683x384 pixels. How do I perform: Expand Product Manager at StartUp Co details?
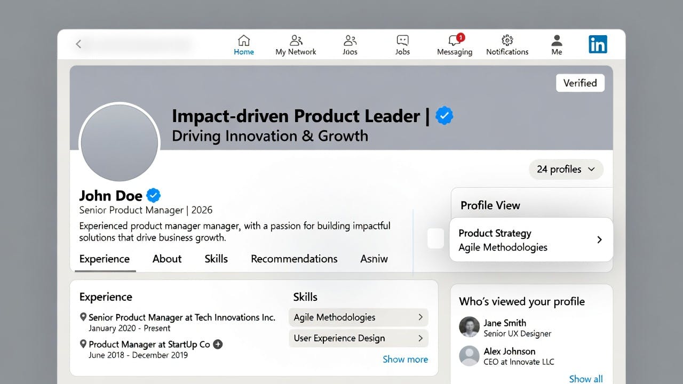218,344
